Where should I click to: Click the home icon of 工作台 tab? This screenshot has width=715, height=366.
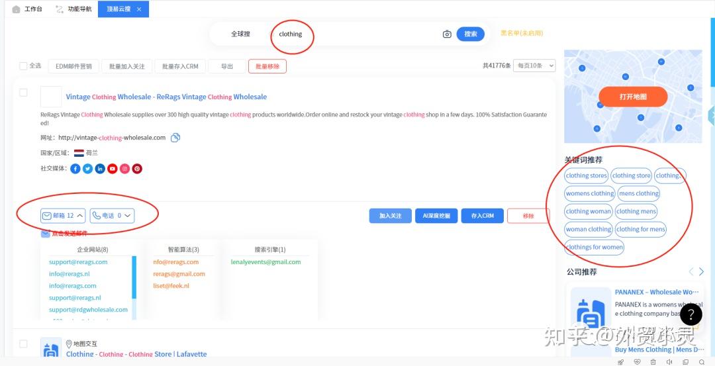coord(16,9)
